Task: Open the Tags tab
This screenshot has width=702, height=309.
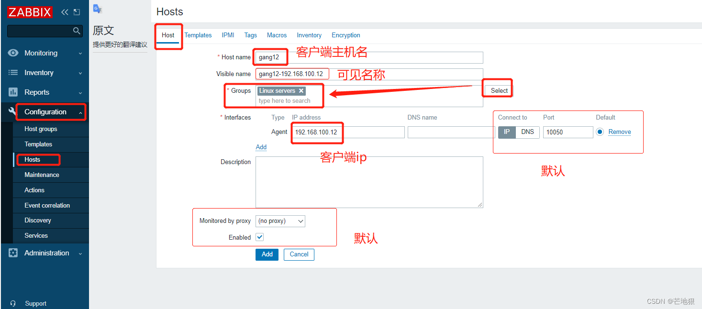Action: coord(251,35)
